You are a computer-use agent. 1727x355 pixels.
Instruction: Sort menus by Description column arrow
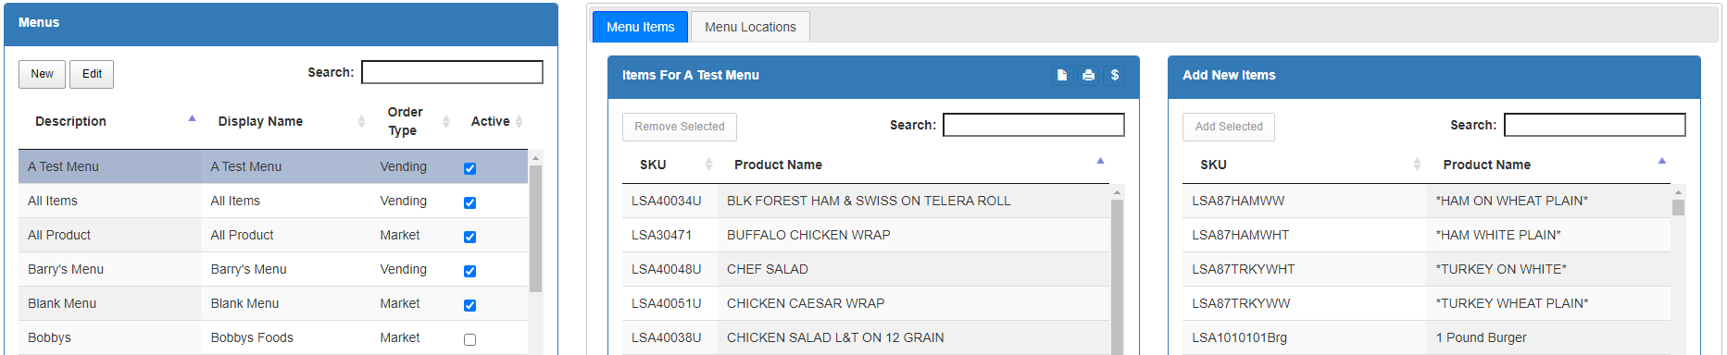(x=192, y=119)
